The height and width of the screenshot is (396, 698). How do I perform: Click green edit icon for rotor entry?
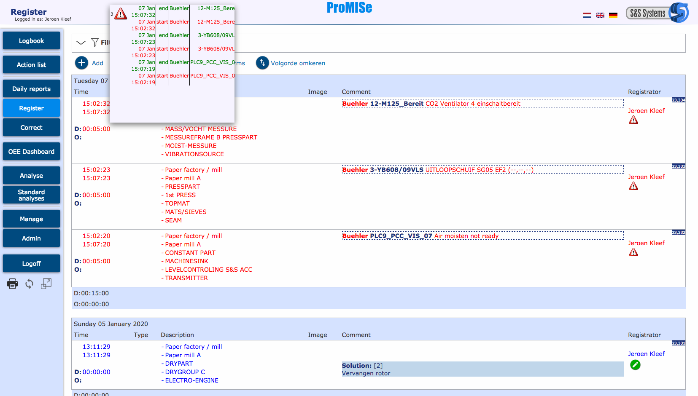pyautogui.click(x=635, y=365)
